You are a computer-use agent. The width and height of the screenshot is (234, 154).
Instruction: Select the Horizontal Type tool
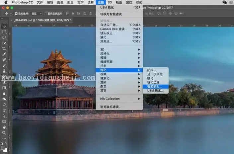click(x=4, y=110)
